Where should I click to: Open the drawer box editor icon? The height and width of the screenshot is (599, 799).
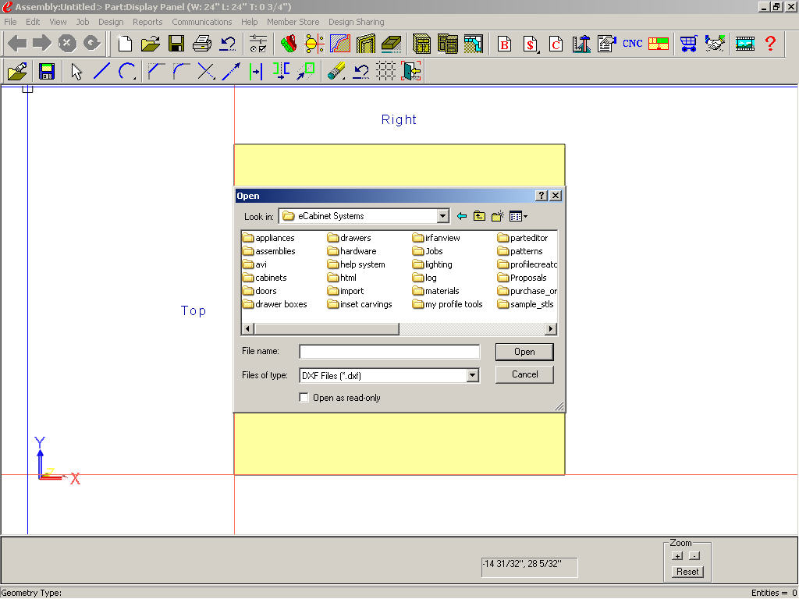(392, 44)
